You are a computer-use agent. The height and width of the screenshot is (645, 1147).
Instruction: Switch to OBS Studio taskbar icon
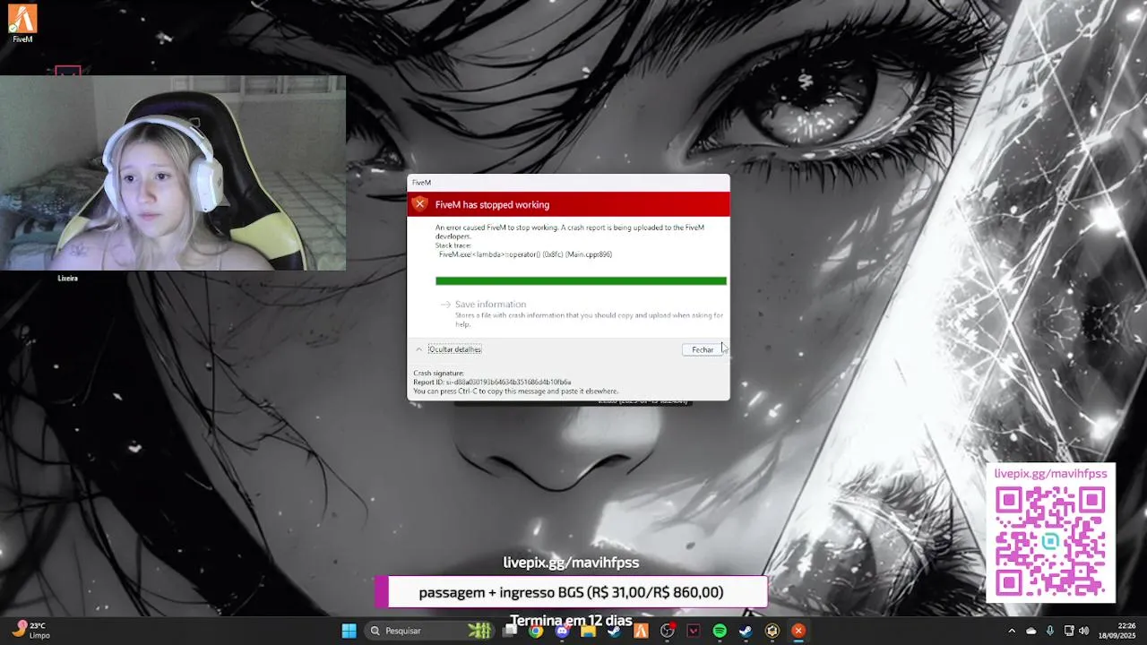(668, 631)
